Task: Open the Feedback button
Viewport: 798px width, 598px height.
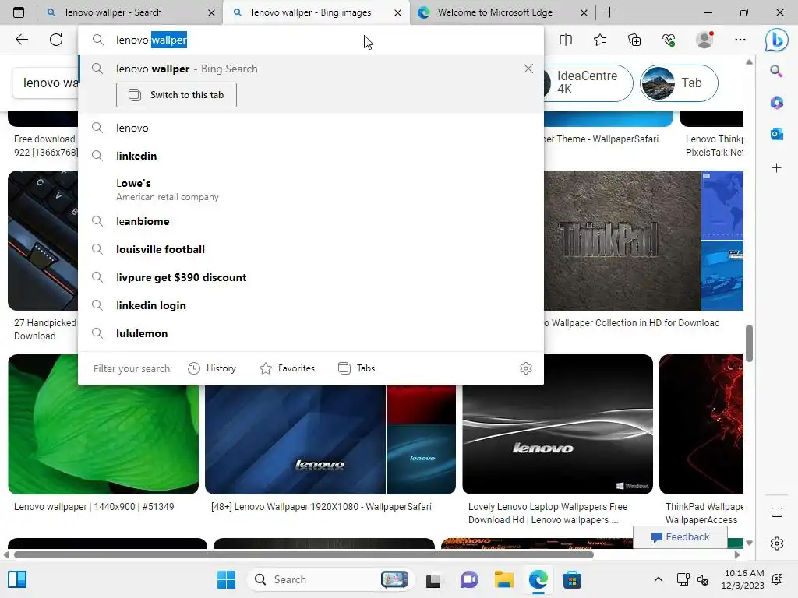Action: tap(680, 537)
